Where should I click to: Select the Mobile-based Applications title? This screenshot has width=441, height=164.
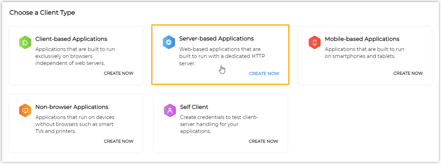click(x=362, y=39)
